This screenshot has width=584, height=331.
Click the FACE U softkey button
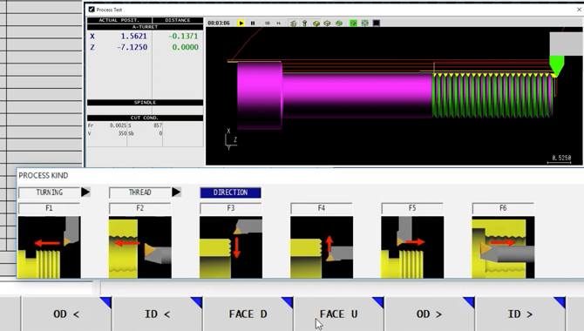point(339,314)
